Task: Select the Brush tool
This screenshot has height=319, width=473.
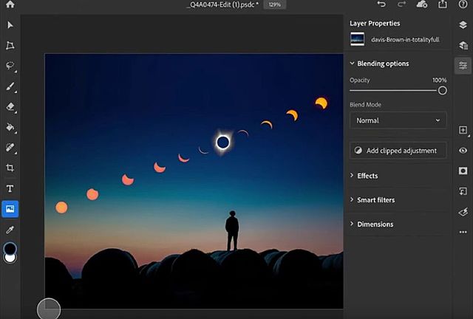Action: (x=10, y=86)
